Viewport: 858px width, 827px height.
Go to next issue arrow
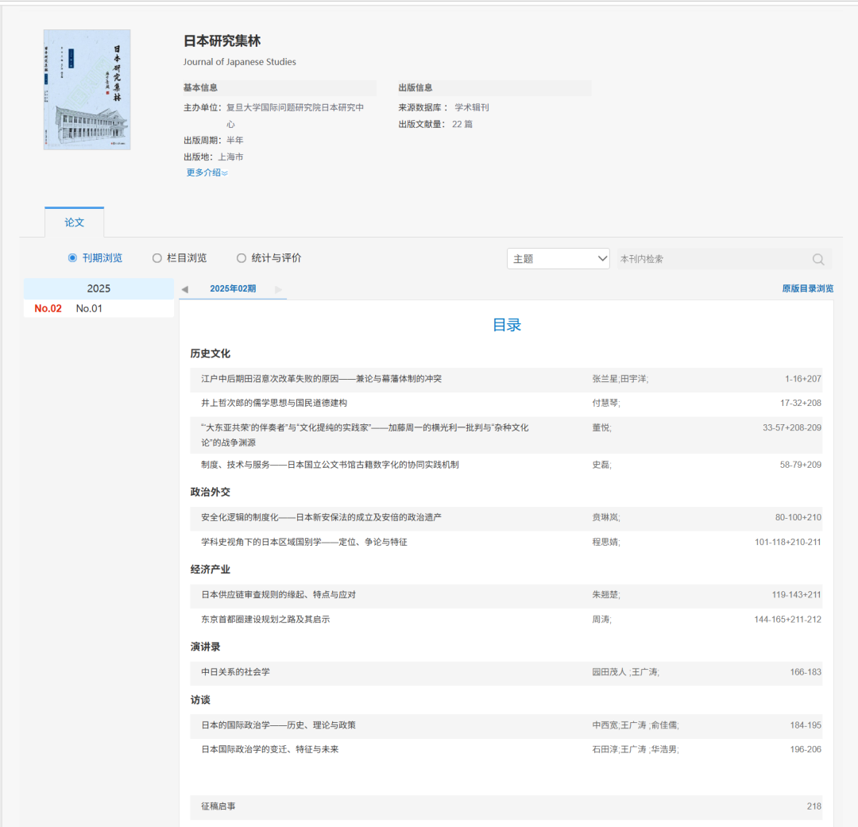[279, 289]
